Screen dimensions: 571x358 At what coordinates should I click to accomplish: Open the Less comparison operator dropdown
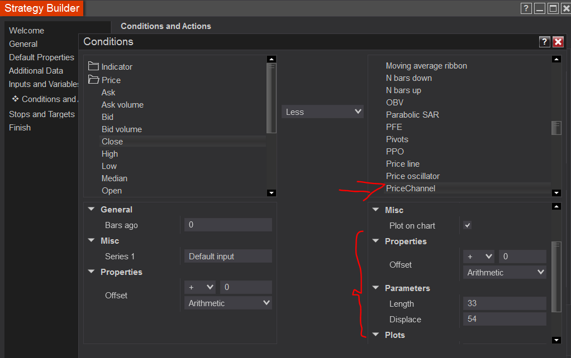[322, 112]
